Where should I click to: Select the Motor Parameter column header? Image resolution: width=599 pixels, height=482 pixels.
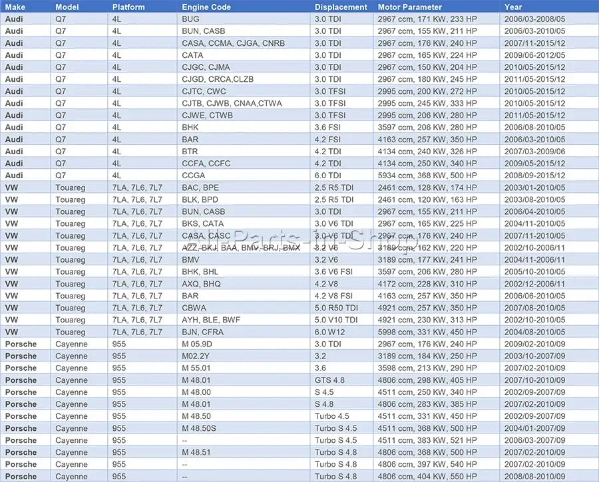point(409,7)
